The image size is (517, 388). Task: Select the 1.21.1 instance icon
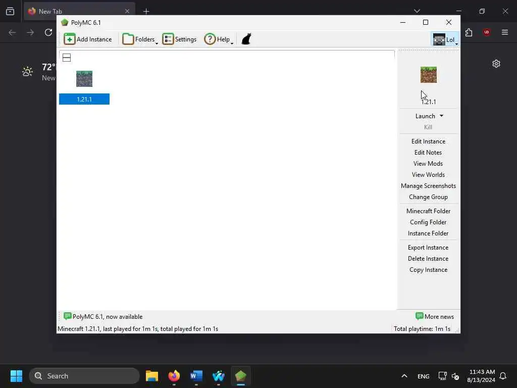pyautogui.click(x=84, y=79)
